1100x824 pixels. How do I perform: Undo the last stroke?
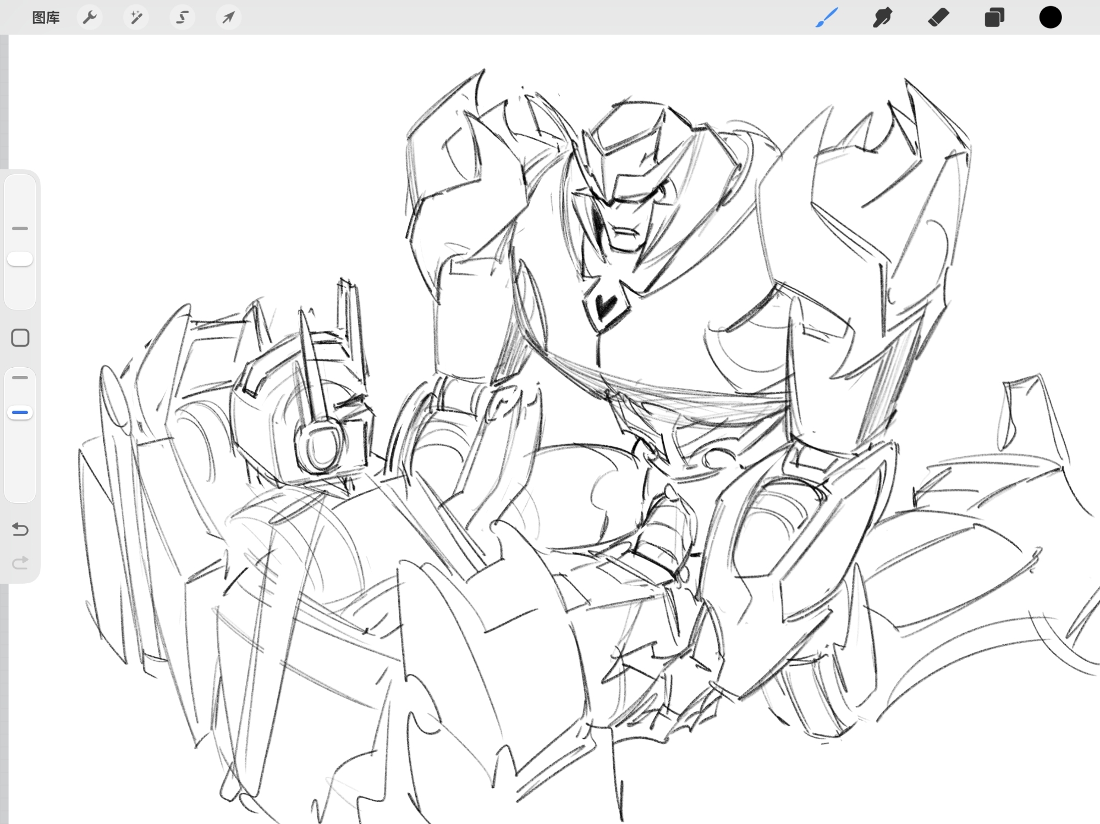(x=20, y=529)
